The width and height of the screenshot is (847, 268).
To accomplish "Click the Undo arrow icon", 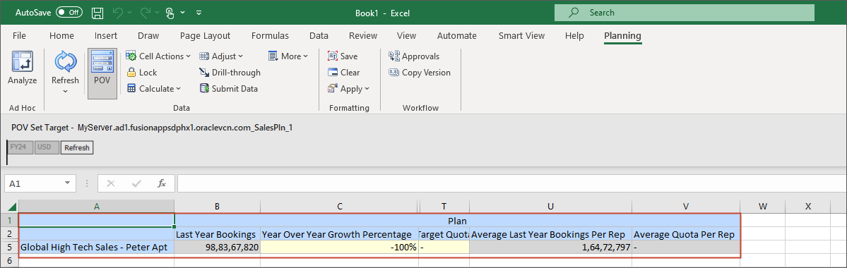I will pyautogui.click(x=118, y=13).
